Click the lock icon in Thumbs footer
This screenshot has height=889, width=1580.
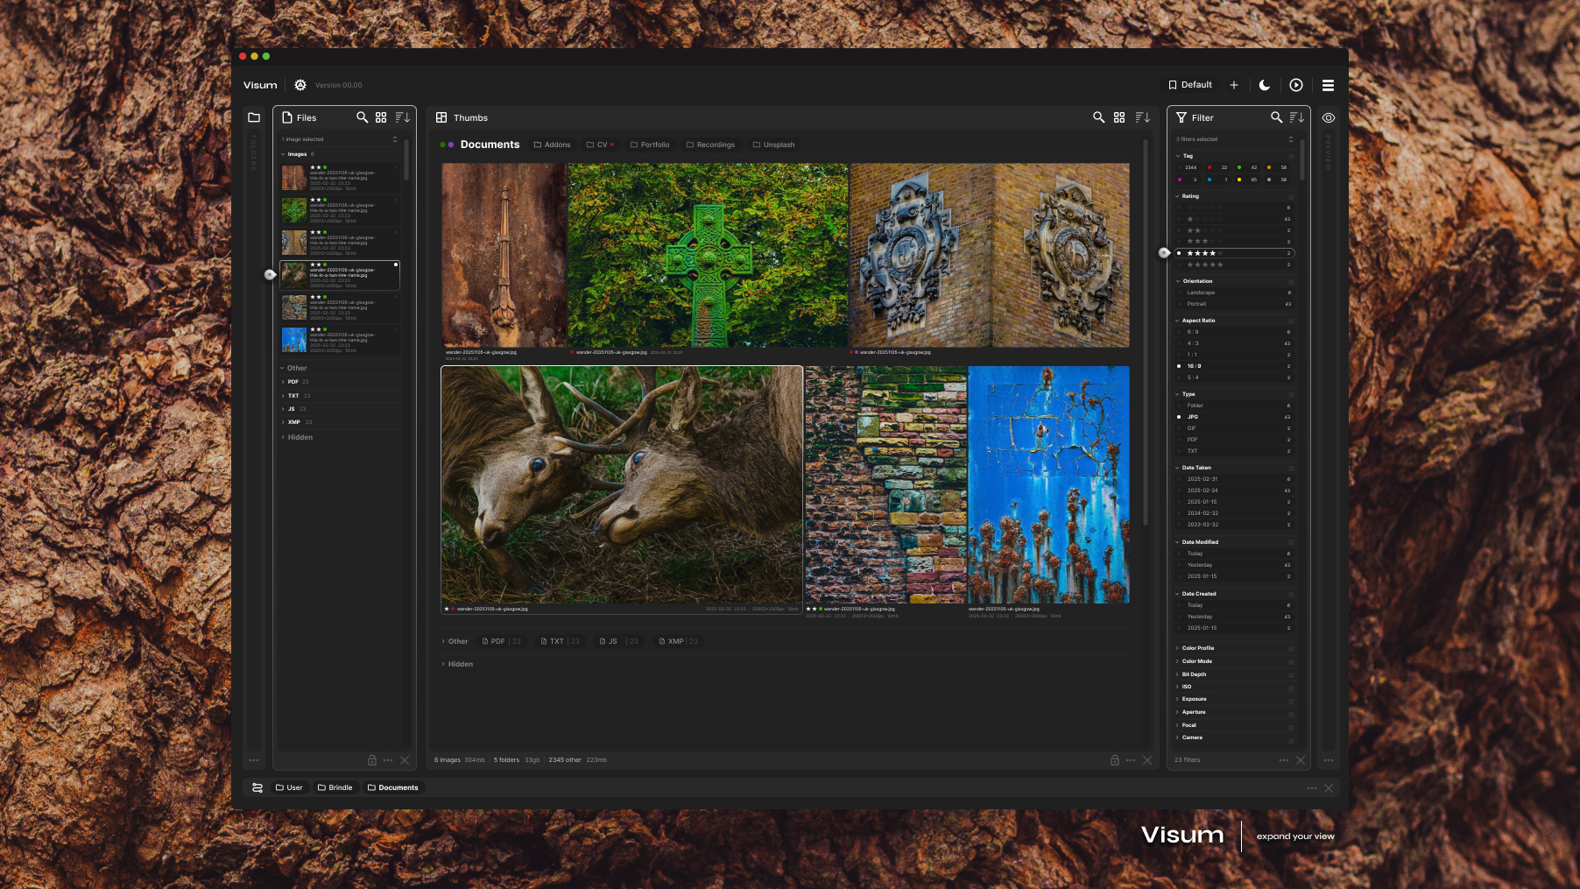point(1115,760)
